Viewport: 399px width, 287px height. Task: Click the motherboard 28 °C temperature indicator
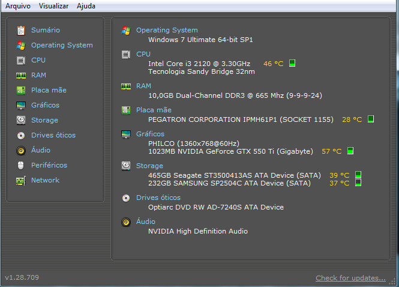tap(371, 119)
